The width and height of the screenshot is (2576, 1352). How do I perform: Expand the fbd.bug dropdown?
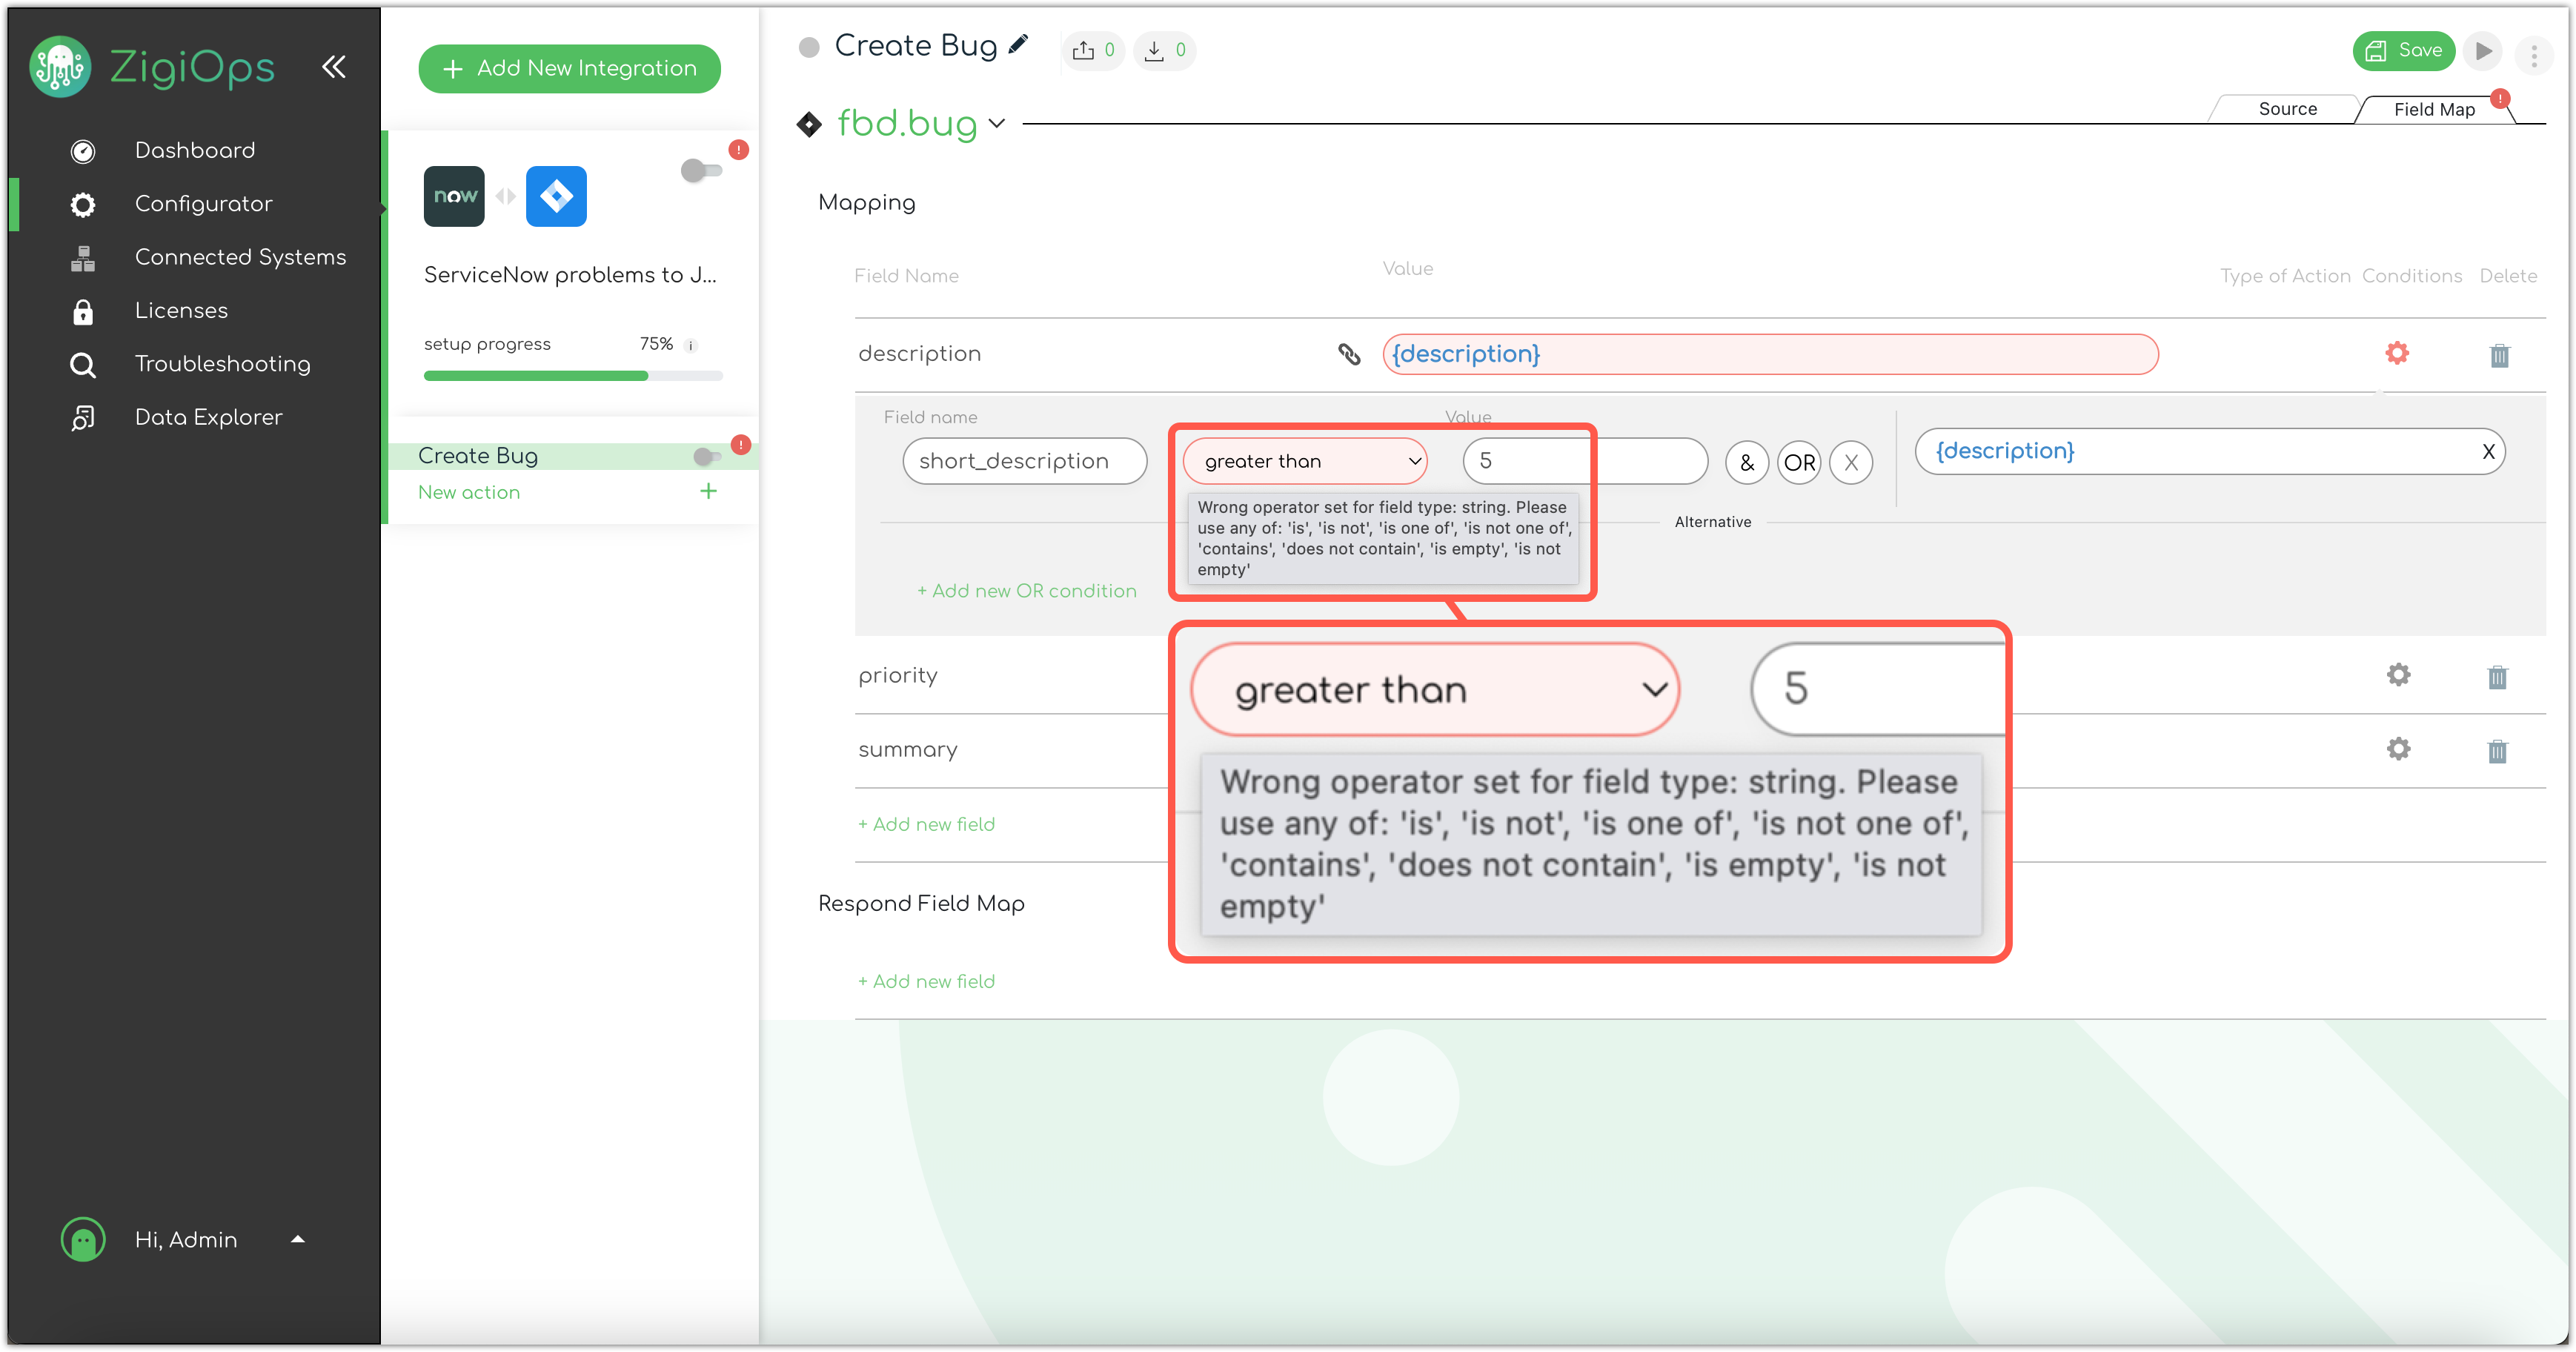997,123
